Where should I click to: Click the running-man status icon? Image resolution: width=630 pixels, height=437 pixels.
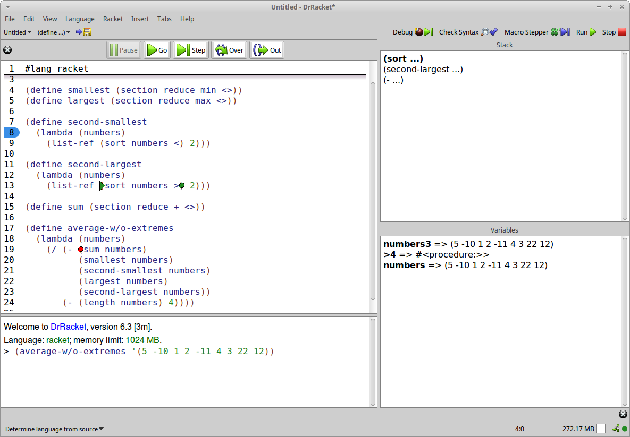[x=616, y=429]
